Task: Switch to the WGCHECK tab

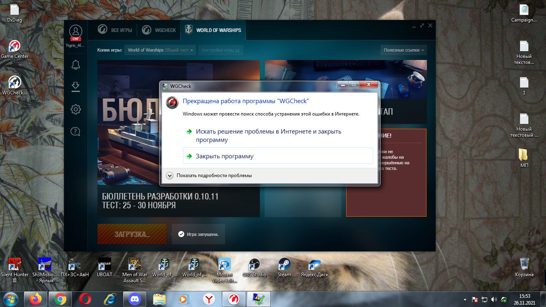Action: coord(159,30)
